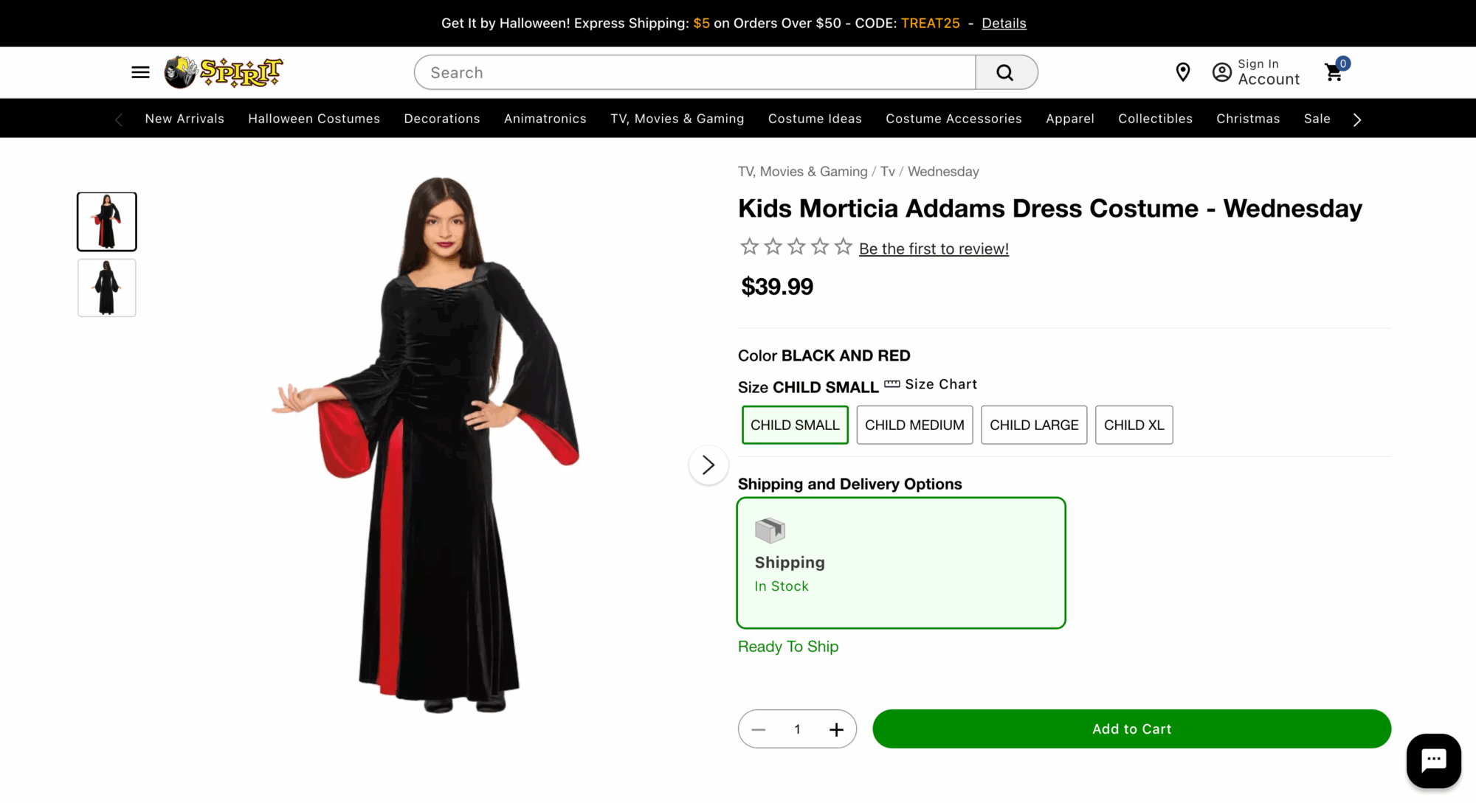
Task: Click the Sign In account icon
Action: [1222, 72]
